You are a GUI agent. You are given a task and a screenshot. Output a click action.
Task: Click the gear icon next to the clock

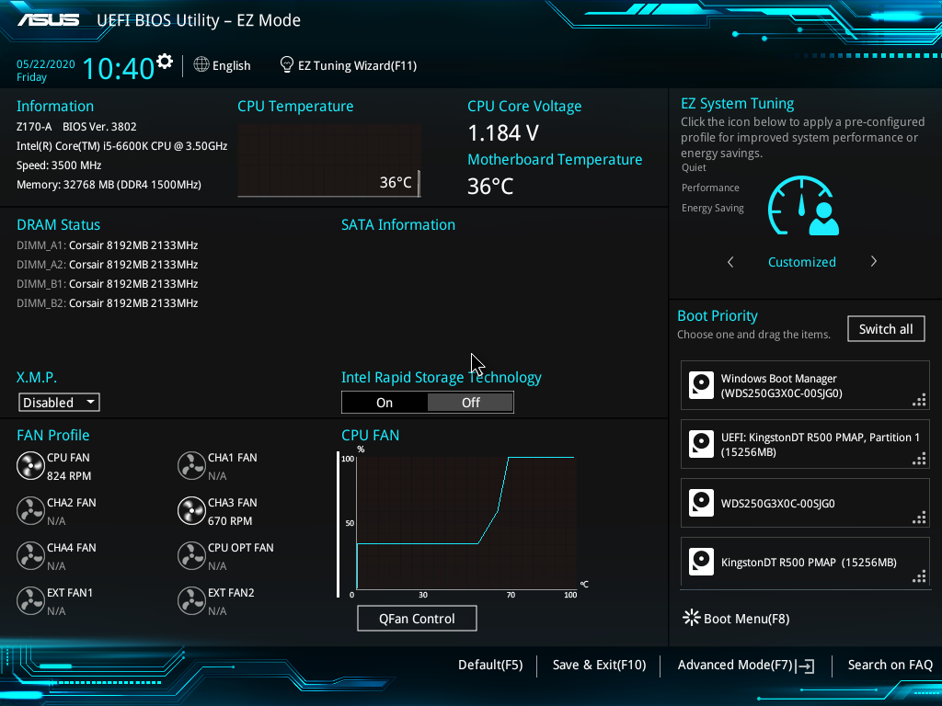point(165,62)
